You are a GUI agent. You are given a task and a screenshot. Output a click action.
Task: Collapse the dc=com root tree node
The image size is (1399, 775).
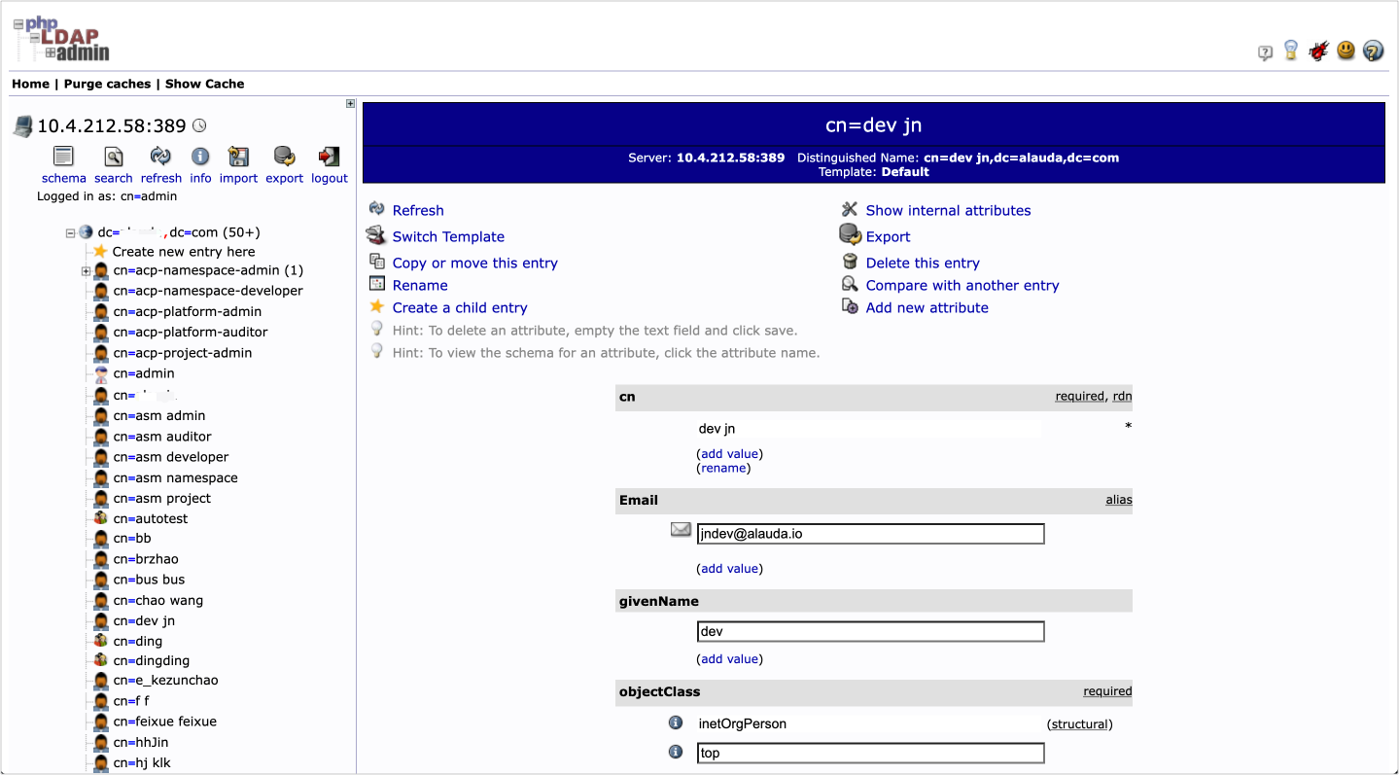[x=71, y=233]
